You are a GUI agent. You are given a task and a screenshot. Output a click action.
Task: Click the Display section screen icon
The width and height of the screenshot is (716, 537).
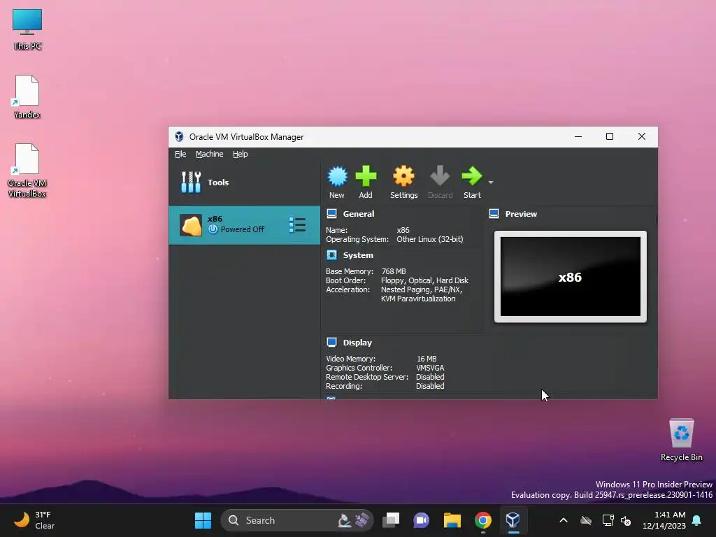[x=332, y=343]
